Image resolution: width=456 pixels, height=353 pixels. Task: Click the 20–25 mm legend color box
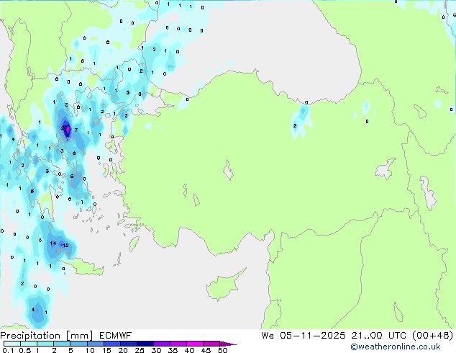128,344
